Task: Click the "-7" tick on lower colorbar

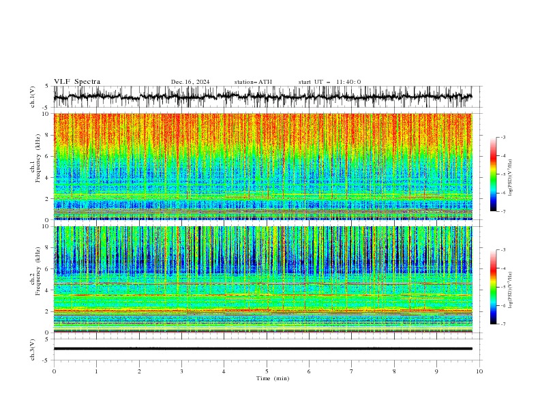Action: (503, 324)
